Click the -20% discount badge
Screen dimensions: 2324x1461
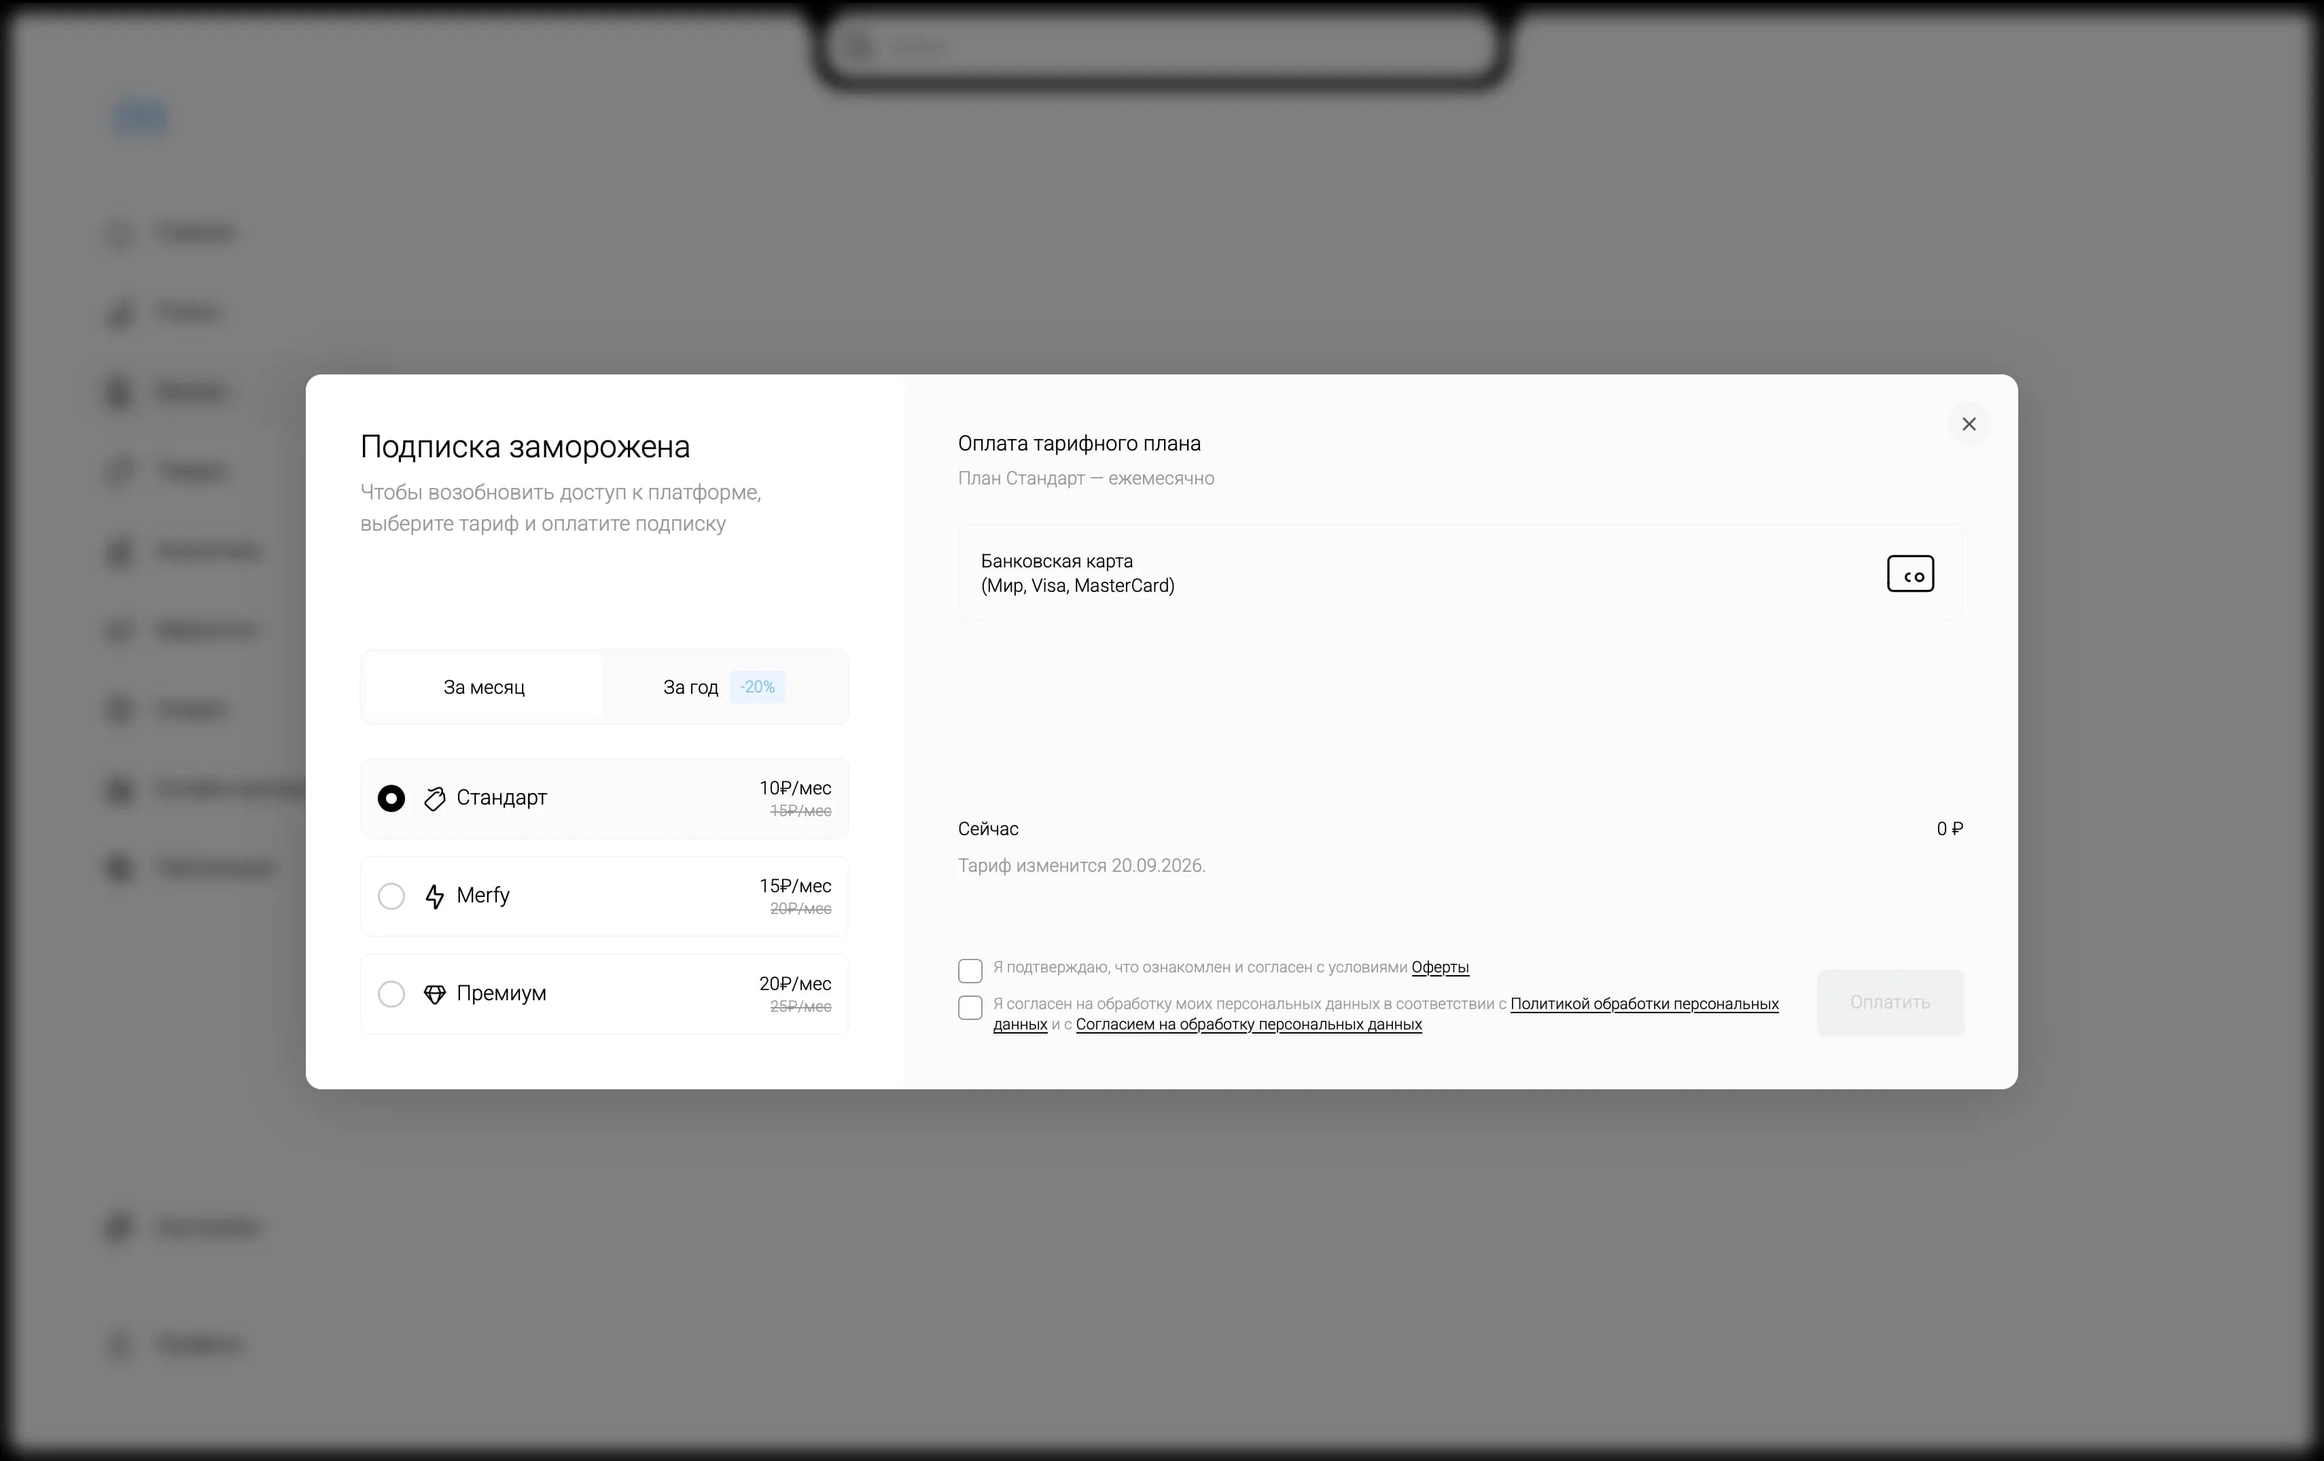tap(758, 687)
